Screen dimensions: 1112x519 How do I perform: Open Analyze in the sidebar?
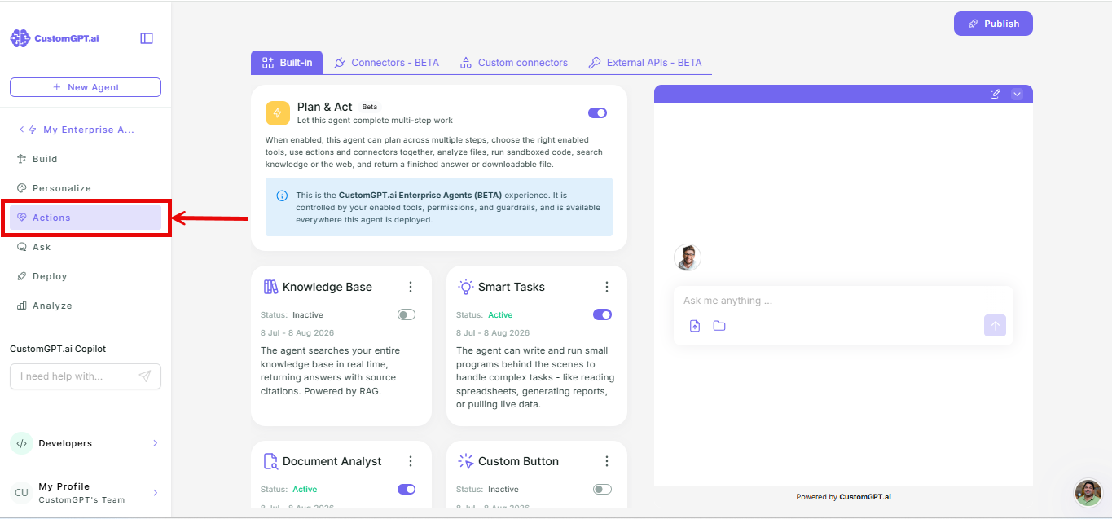click(86, 306)
